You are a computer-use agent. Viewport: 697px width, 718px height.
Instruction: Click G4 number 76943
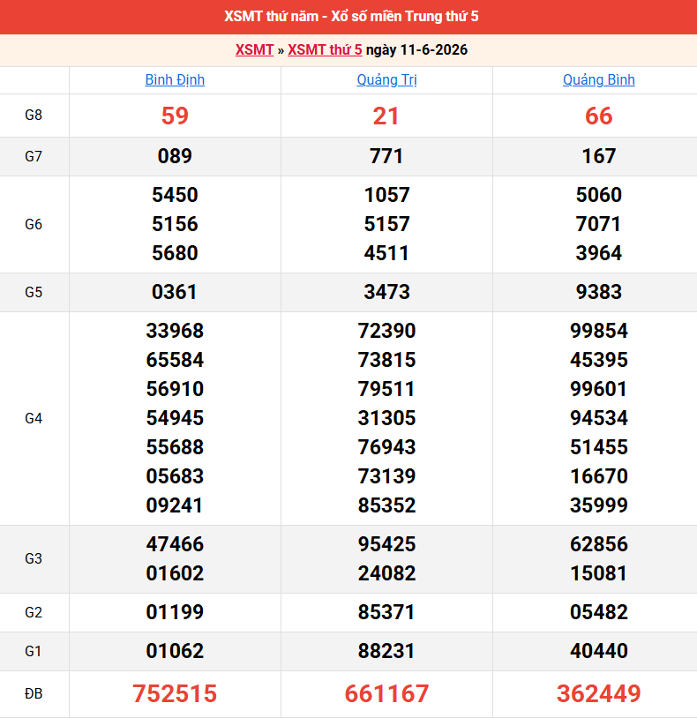387,447
